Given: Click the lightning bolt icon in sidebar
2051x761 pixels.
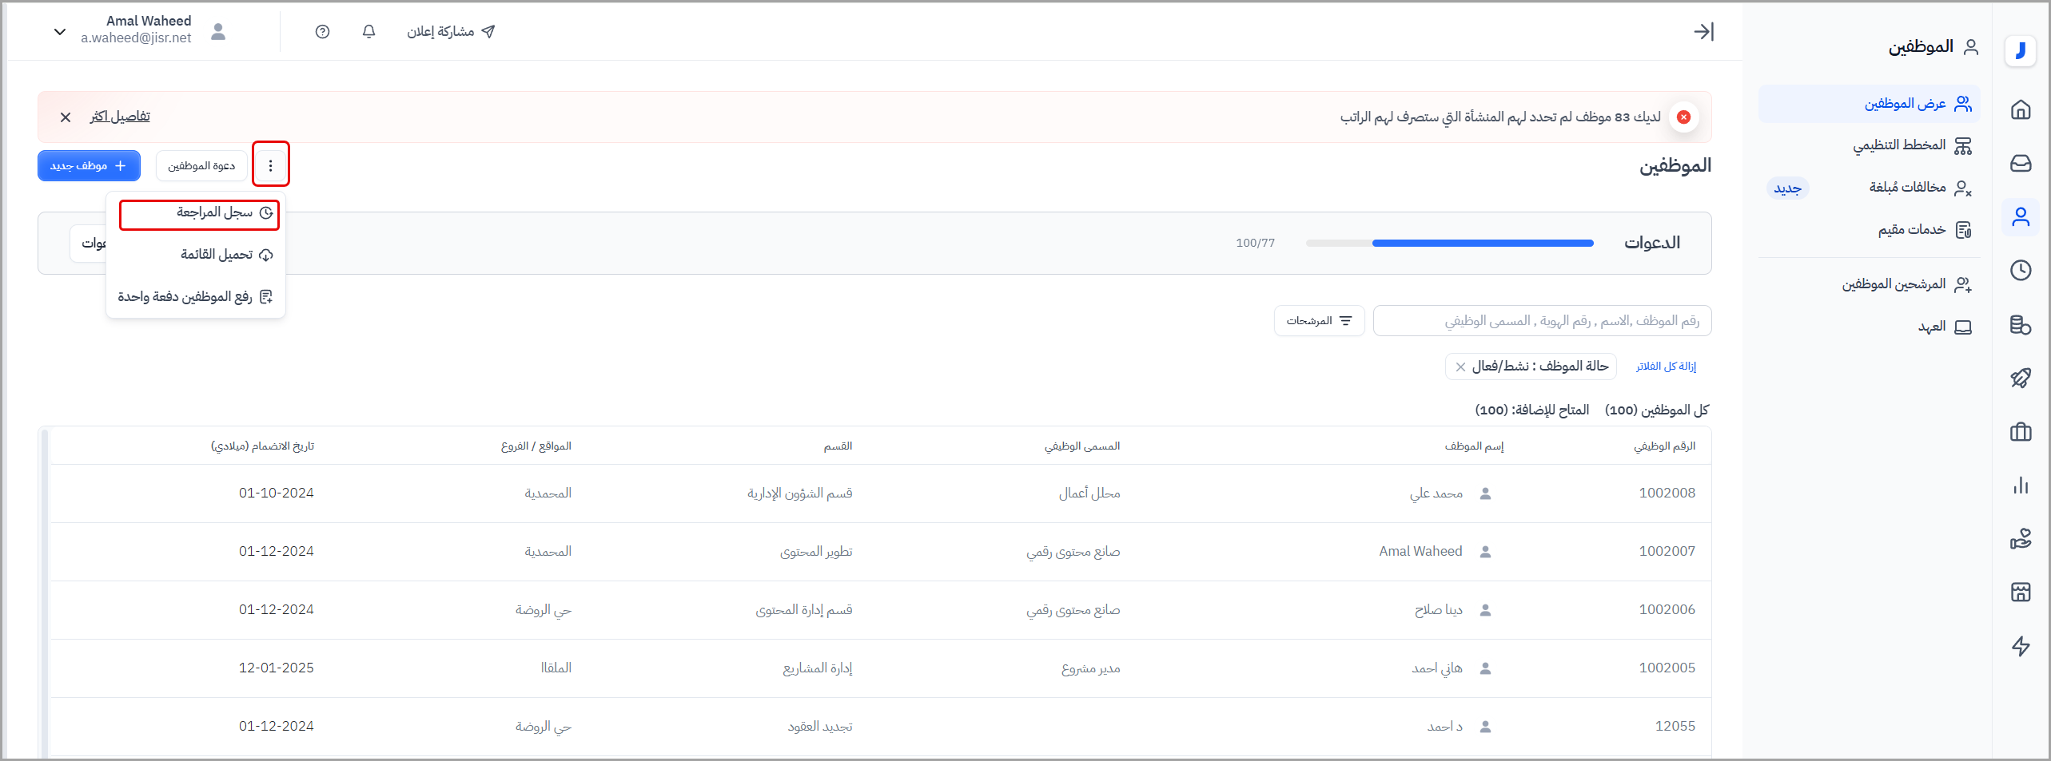Looking at the screenshot, I should coord(2020,646).
